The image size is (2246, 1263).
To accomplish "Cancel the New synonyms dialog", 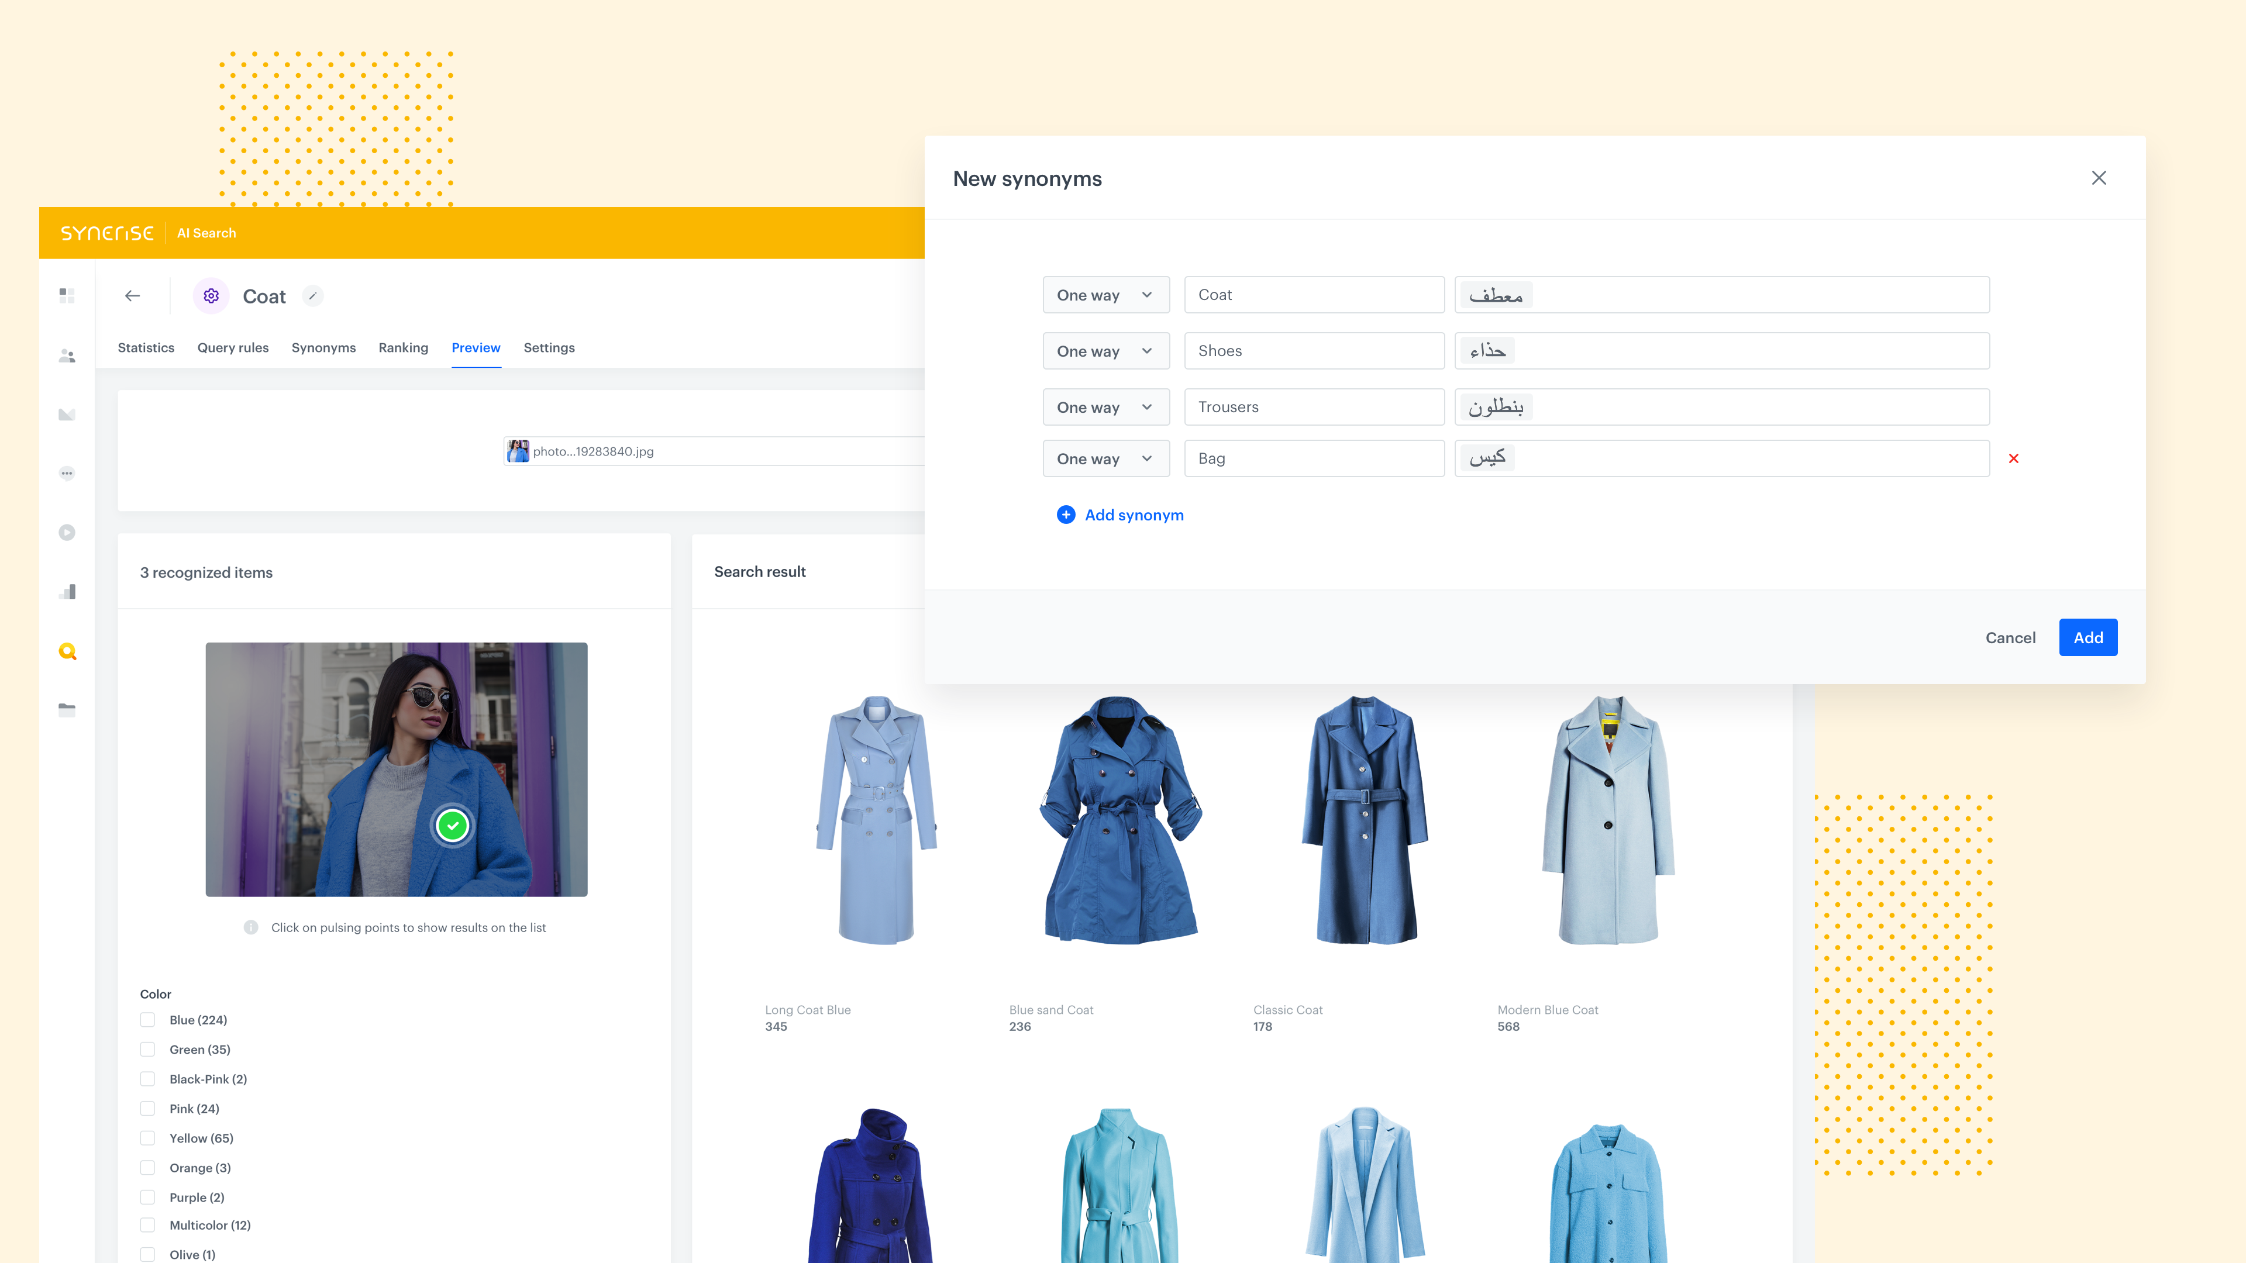I will (2011, 638).
